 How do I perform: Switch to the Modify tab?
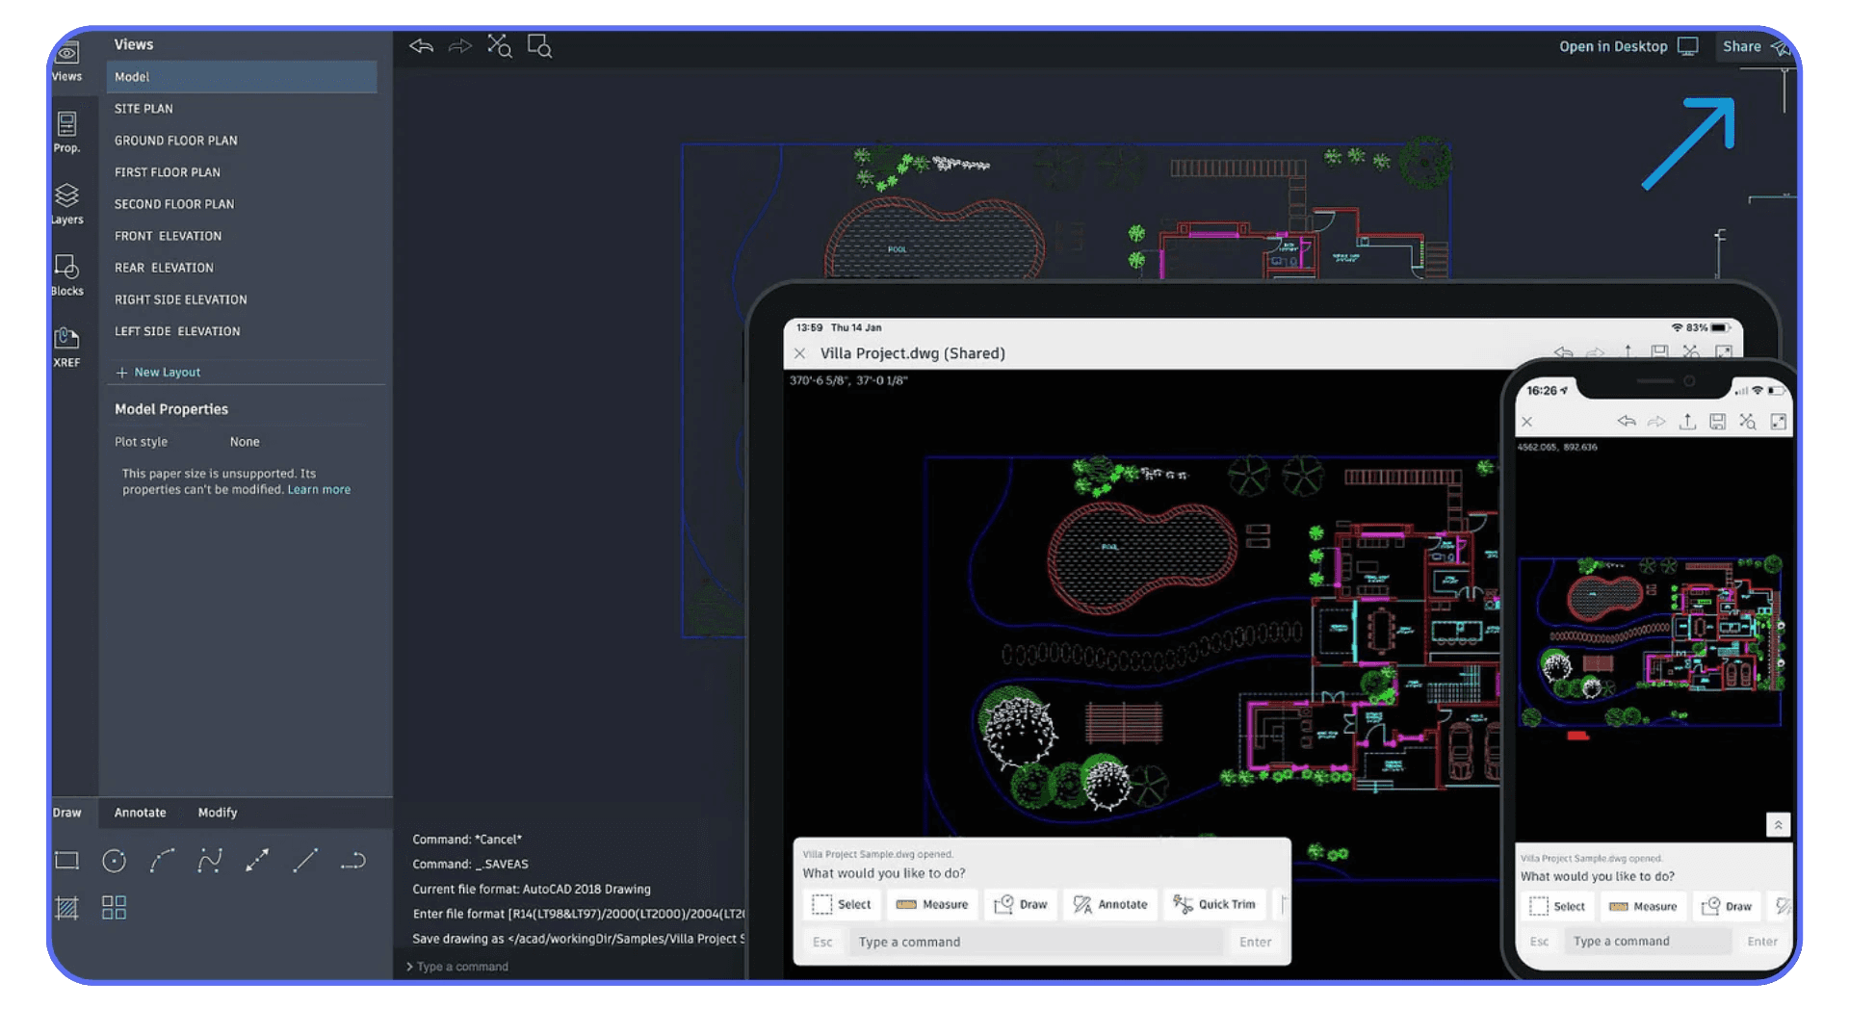tap(218, 813)
